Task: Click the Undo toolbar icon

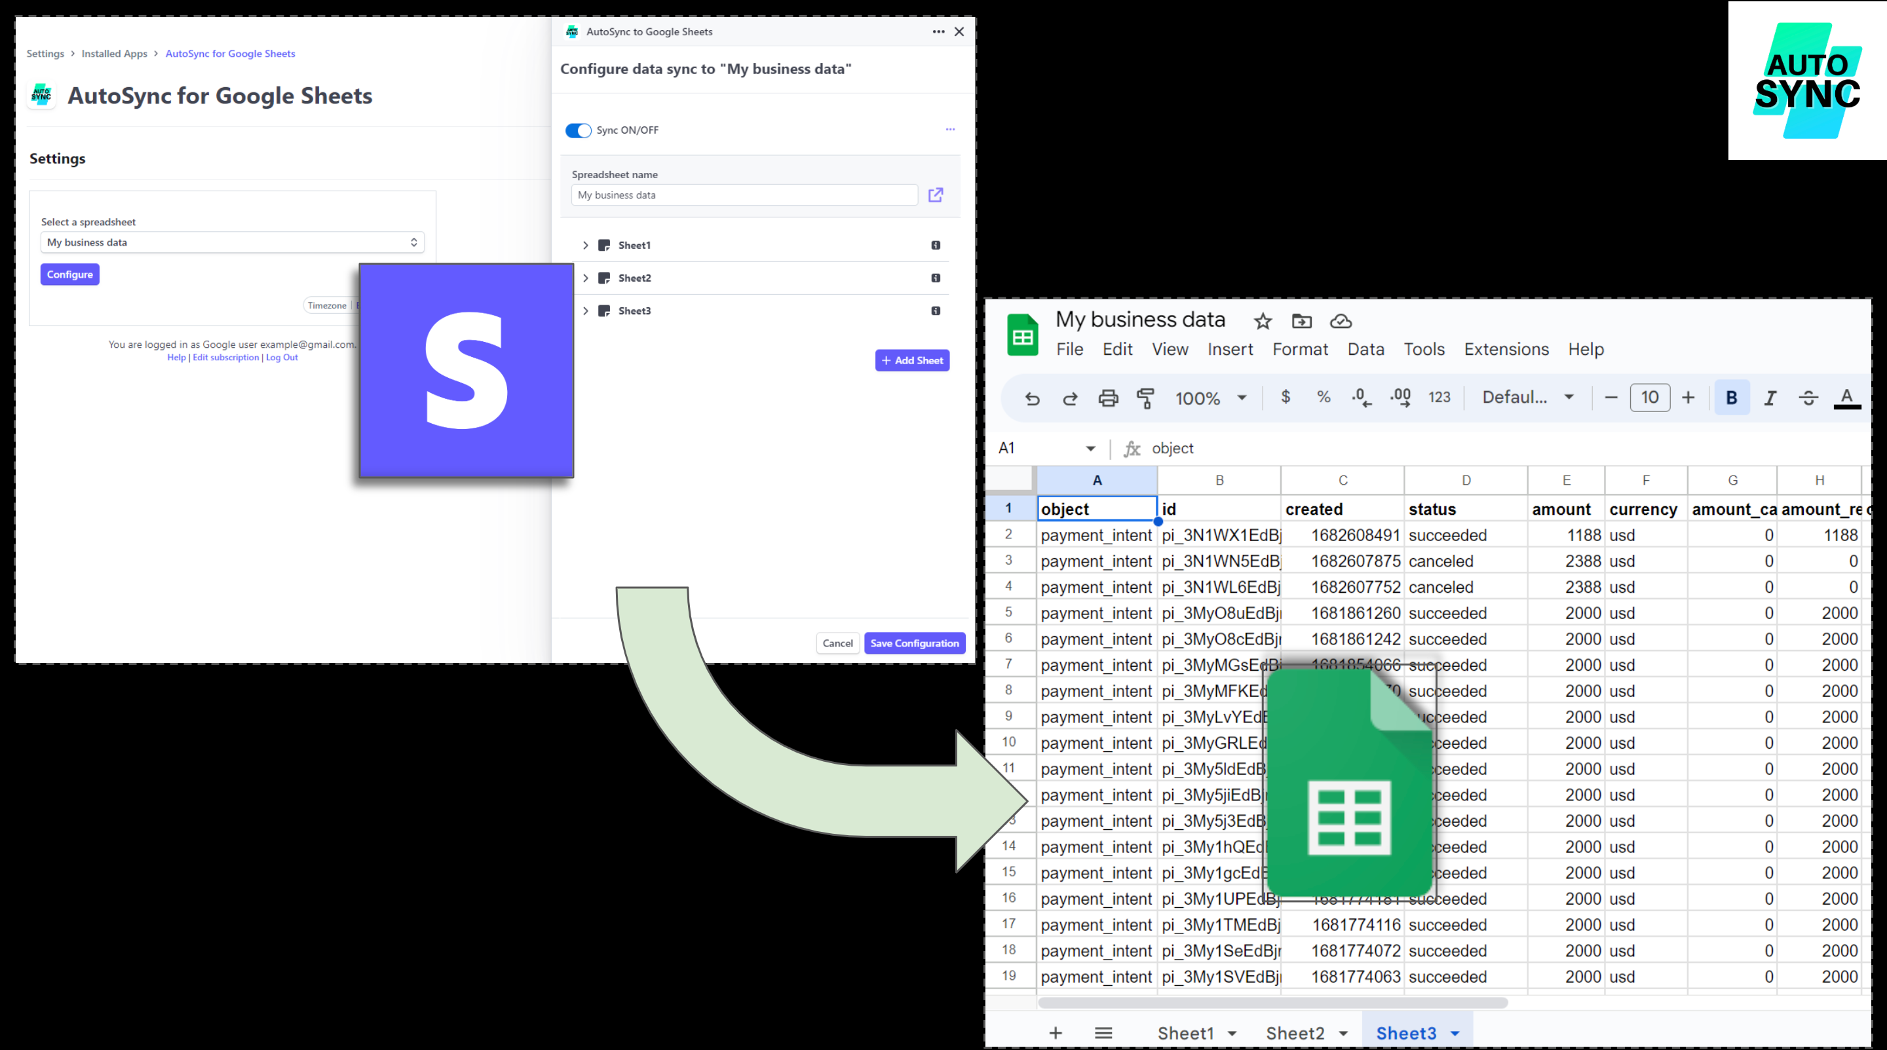Action: pyautogui.click(x=1032, y=398)
